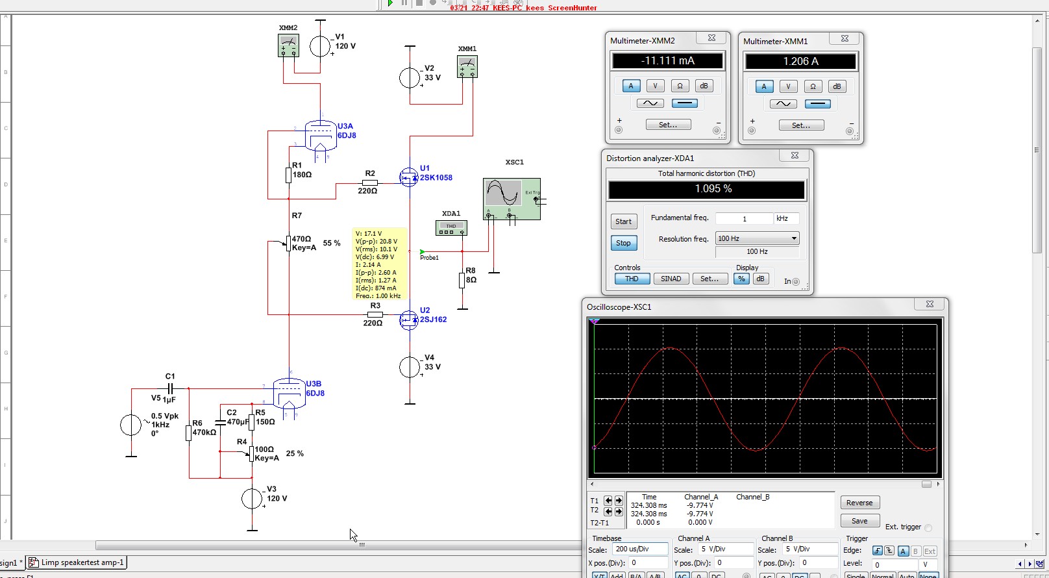Select the R2 220Ω gate resistor
Viewport: 1049px width, 578px height.
[x=370, y=182]
